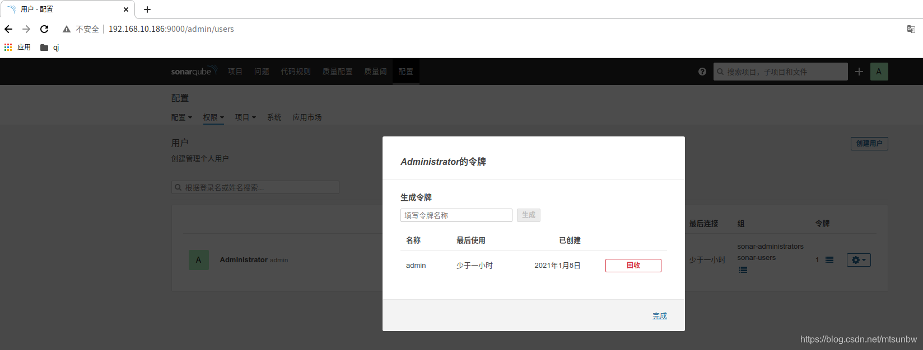Open the translate page icon
The image size is (923, 350).
click(x=911, y=29)
